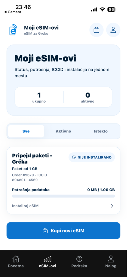Tap the aktivno active counter
127x277 pixels.
88,97
